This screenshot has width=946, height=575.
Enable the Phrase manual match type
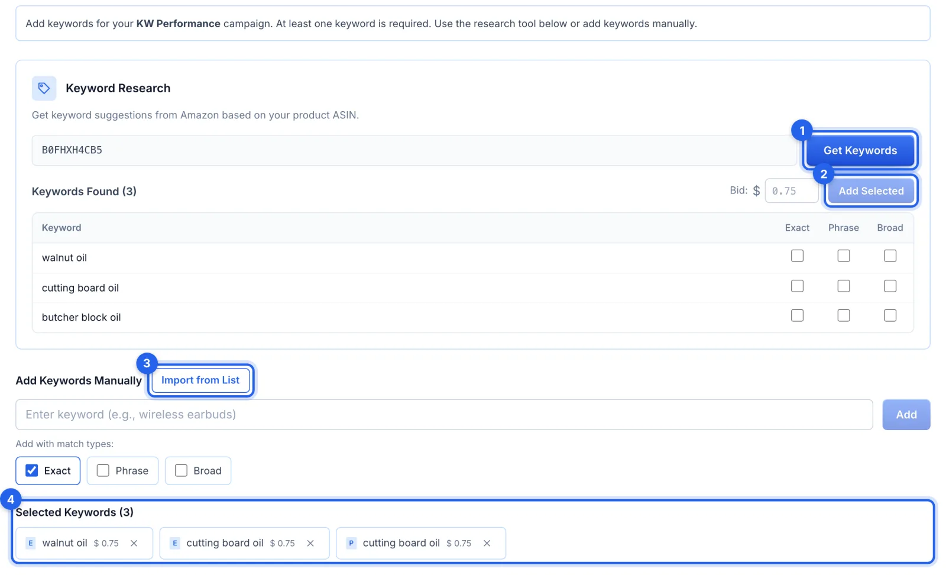click(x=103, y=470)
